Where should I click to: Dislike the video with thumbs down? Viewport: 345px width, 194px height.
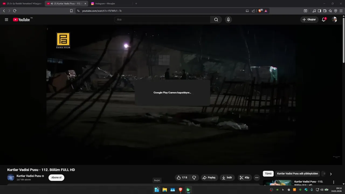[x=194, y=178]
